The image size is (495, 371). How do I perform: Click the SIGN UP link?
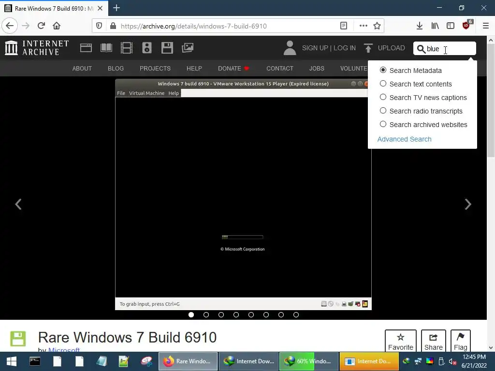315,48
